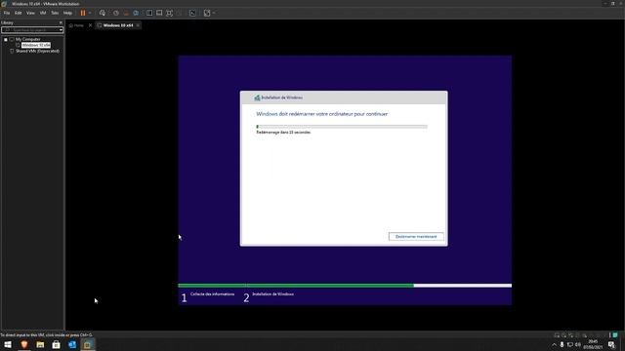Click the Redémarrage dans secondes text
The image size is (625, 351).
point(283,133)
